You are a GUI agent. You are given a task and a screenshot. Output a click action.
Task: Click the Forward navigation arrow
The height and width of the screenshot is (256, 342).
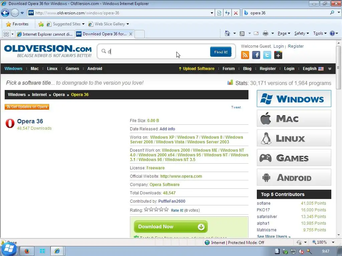click(x=15, y=13)
